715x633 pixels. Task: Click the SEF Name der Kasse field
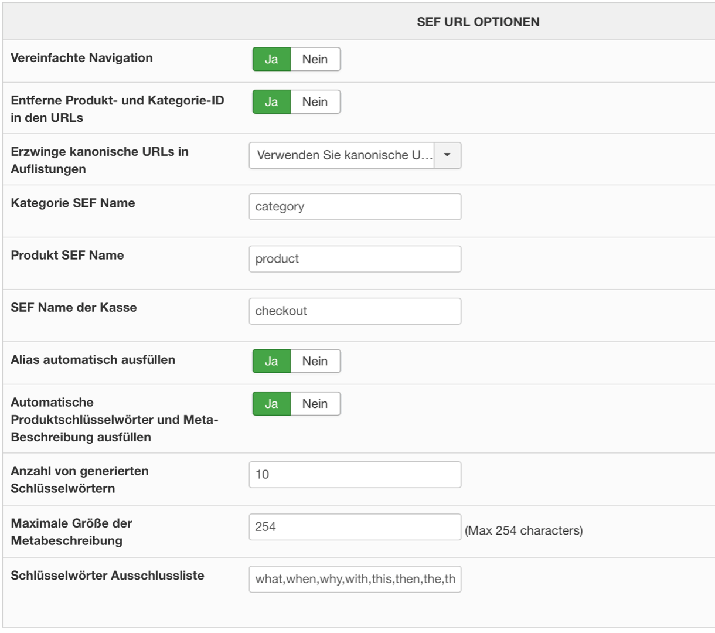355,311
